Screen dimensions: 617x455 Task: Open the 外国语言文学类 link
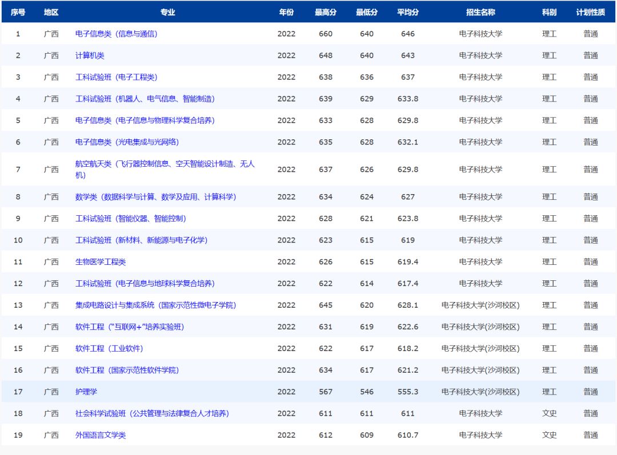pyautogui.click(x=101, y=434)
